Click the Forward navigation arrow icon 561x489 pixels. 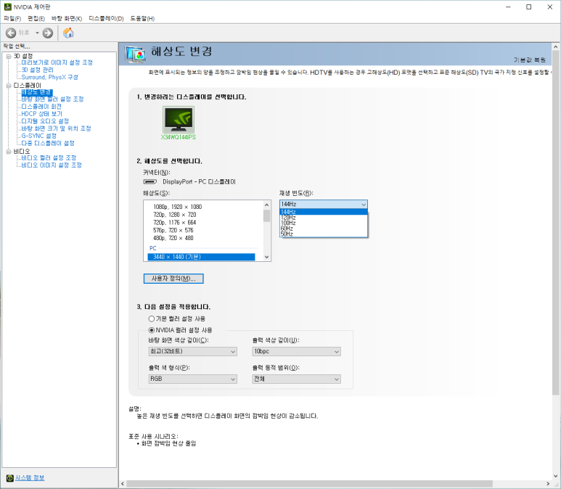48,33
